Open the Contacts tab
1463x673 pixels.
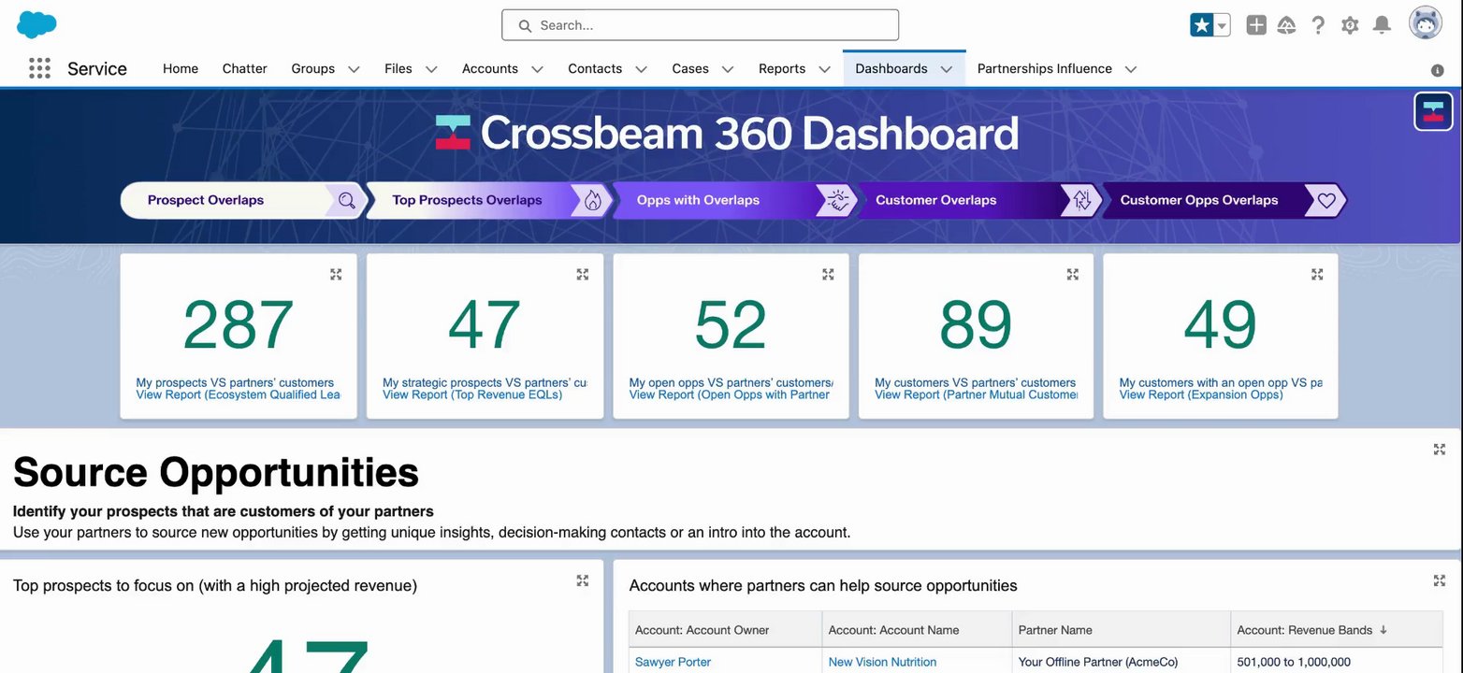coord(595,68)
